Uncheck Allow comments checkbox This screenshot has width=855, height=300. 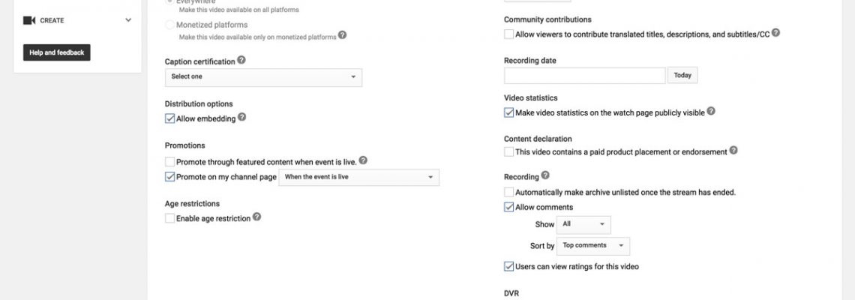pos(509,207)
